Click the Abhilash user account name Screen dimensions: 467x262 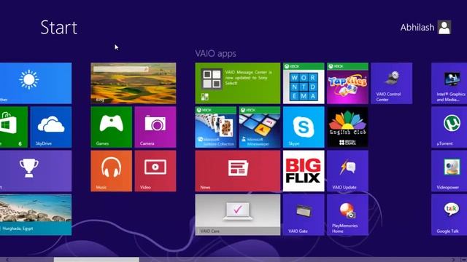(417, 28)
